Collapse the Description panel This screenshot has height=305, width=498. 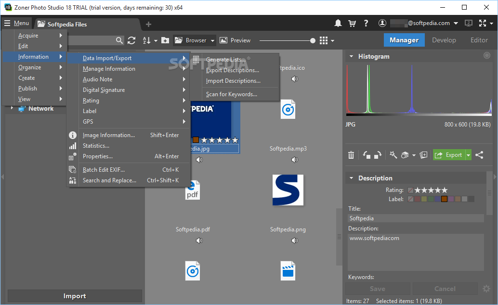(x=351, y=178)
